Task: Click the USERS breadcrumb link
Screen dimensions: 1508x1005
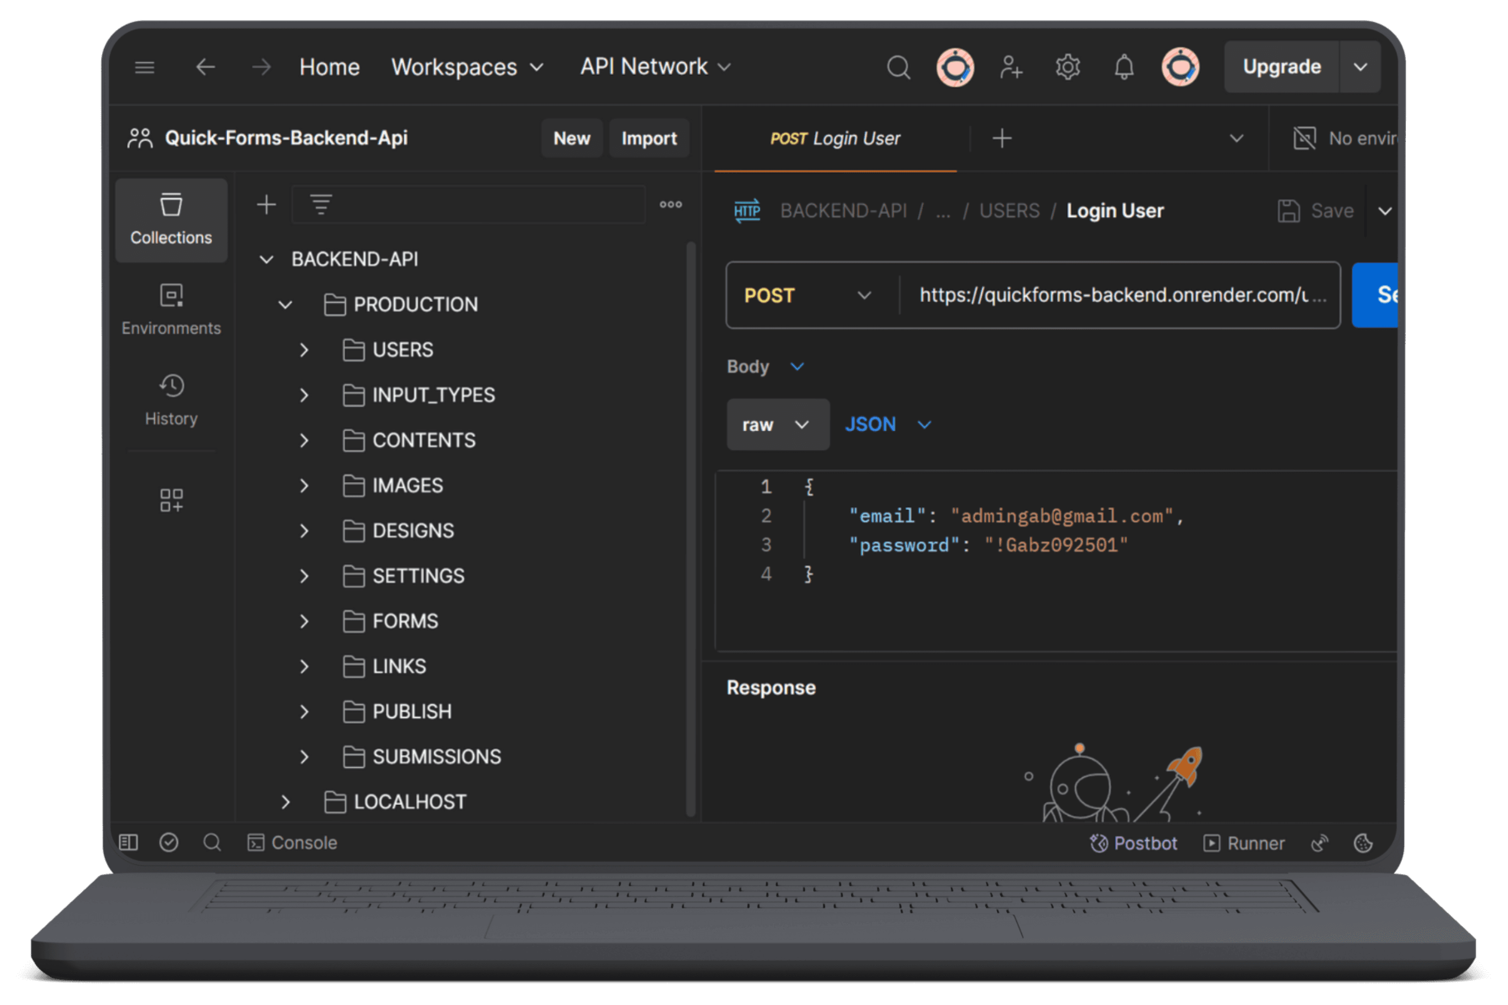Action: click(x=1009, y=211)
